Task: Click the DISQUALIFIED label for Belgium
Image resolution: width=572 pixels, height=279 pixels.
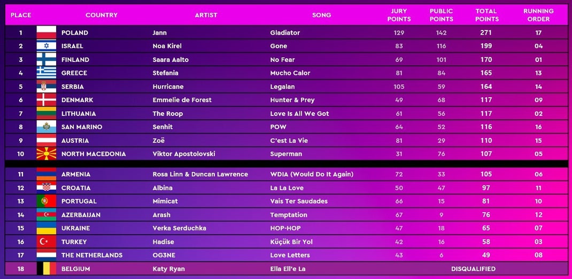Action: pyautogui.click(x=473, y=269)
